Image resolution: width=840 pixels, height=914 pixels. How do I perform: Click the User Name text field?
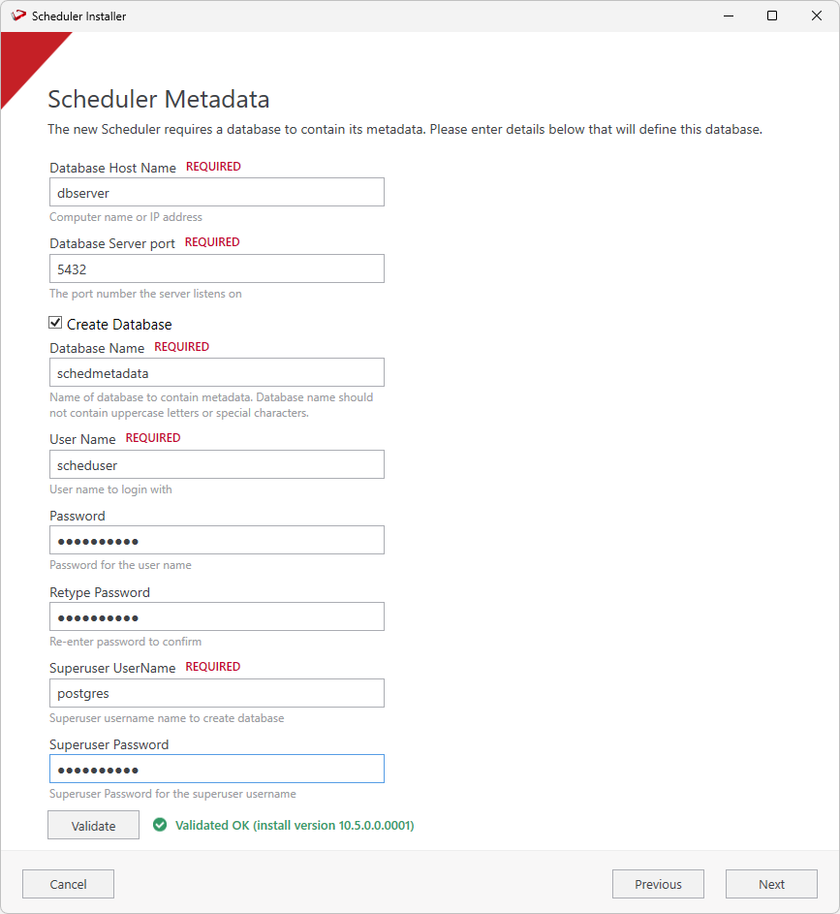(217, 465)
